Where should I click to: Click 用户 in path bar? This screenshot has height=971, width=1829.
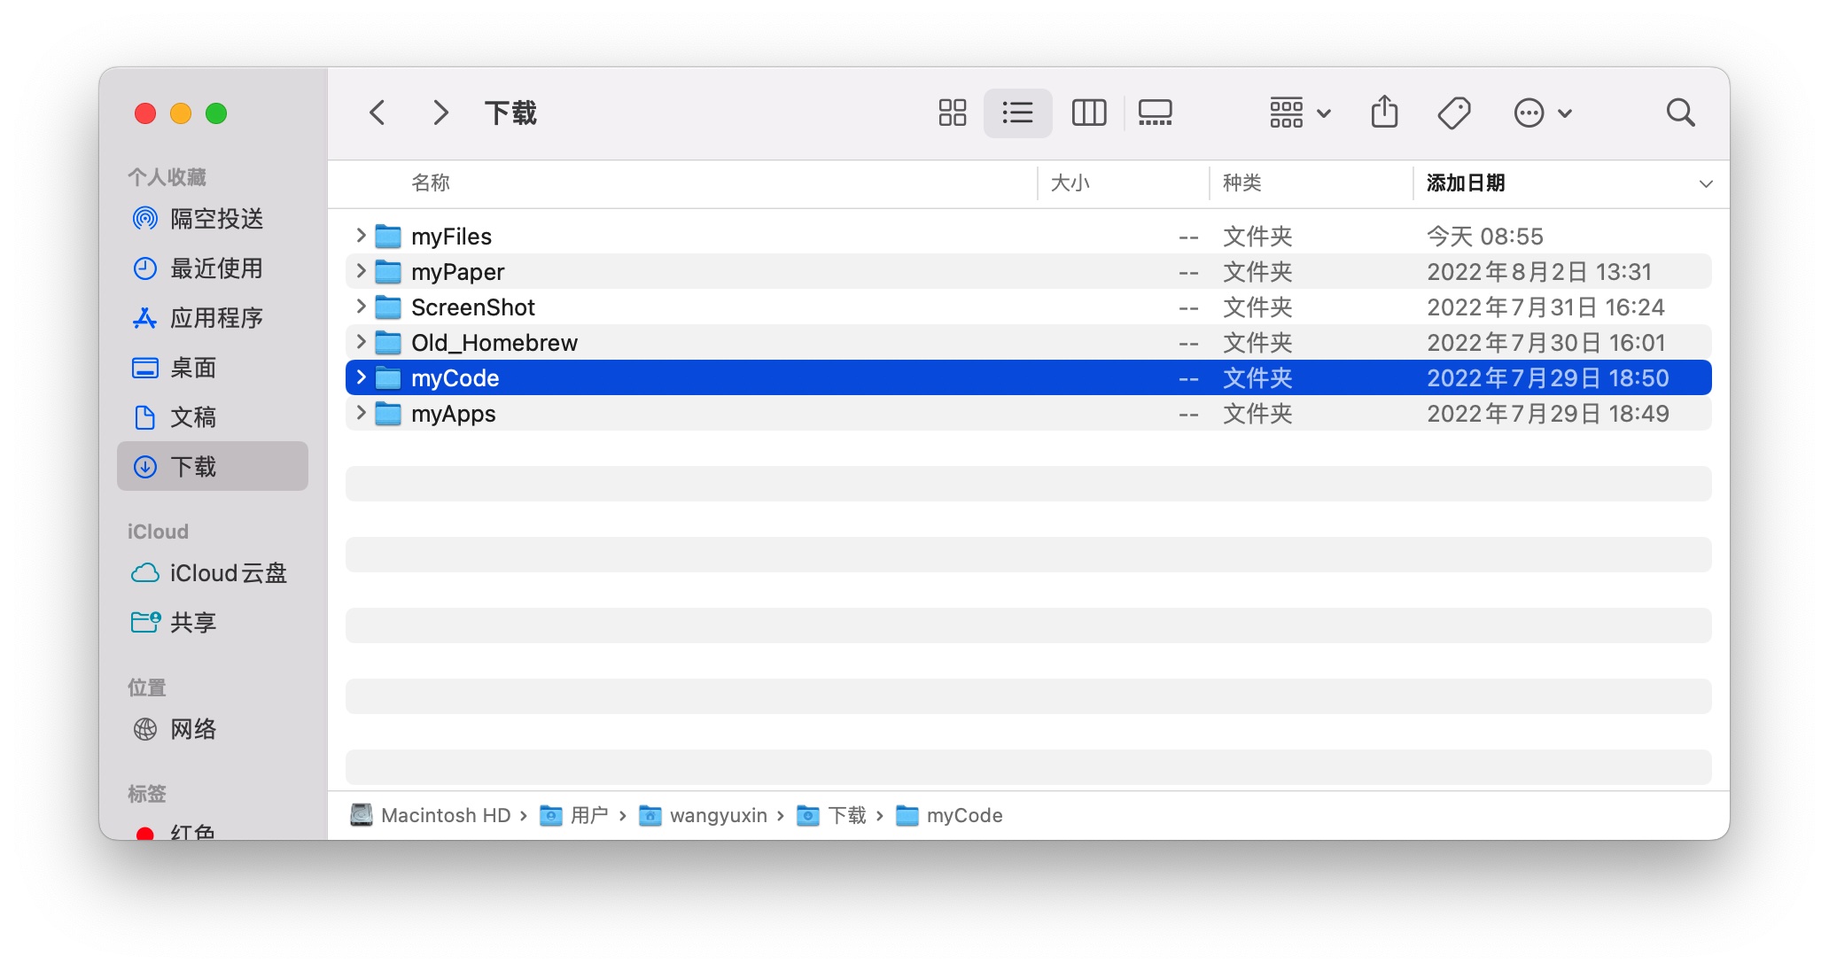coord(574,815)
